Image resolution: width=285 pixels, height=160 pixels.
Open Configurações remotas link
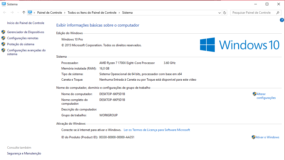tap(23, 38)
